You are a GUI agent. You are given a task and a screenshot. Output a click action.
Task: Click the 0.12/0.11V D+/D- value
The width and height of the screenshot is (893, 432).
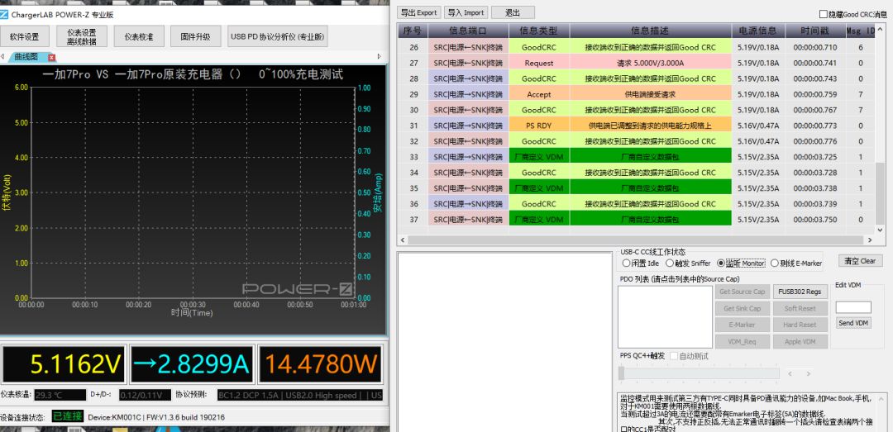[x=144, y=395]
